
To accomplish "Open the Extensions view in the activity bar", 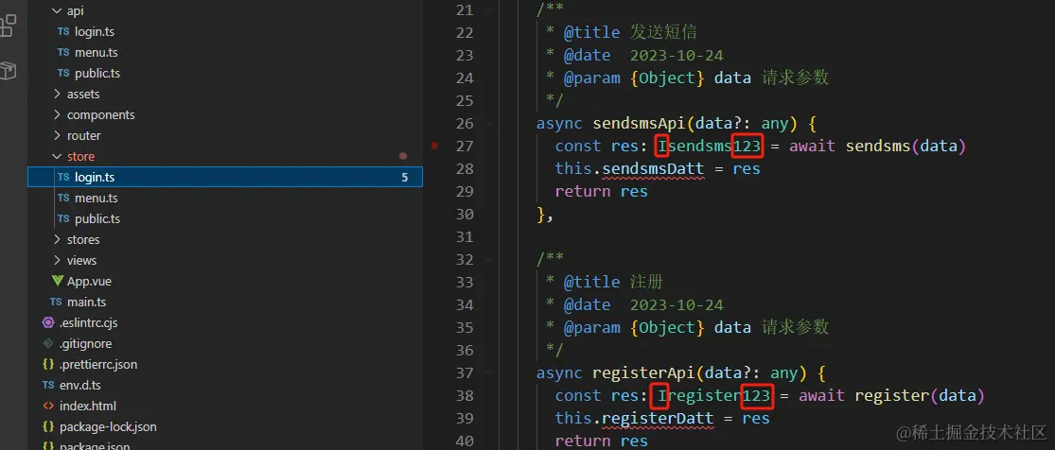I will pyautogui.click(x=8, y=26).
